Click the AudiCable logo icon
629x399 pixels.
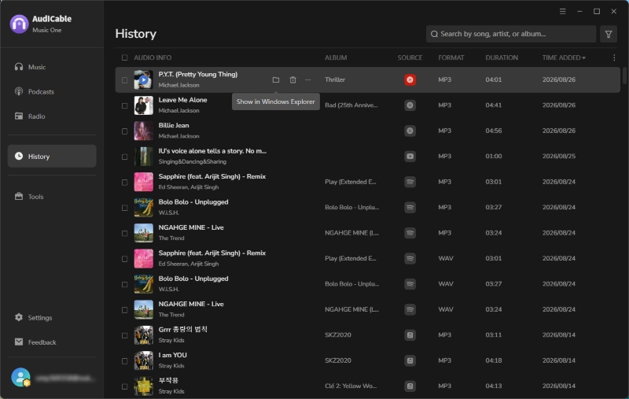(19, 24)
